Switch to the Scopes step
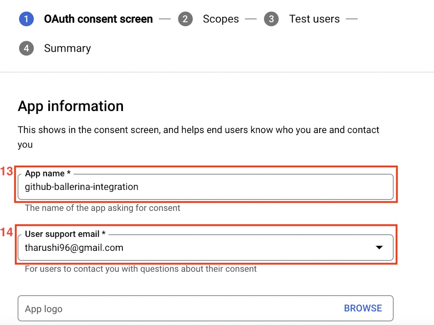This screenshot has width=434, height=325. pyautogui.click(x=221, y=19)
